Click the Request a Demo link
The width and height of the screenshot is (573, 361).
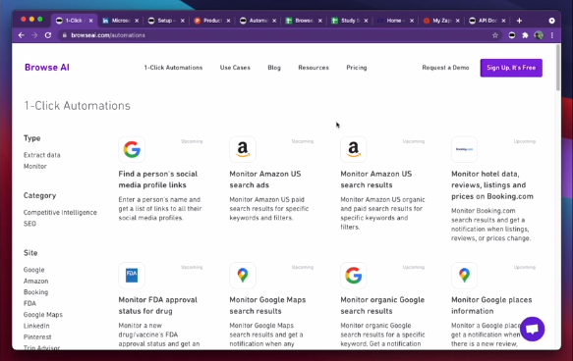[x=445, y=68]
